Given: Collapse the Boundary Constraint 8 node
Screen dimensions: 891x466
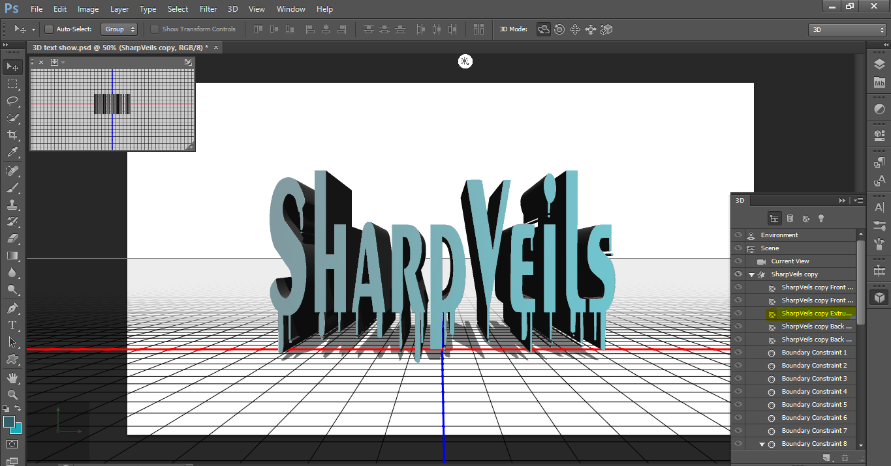Looking at the screenshot, I should (762, 444).
